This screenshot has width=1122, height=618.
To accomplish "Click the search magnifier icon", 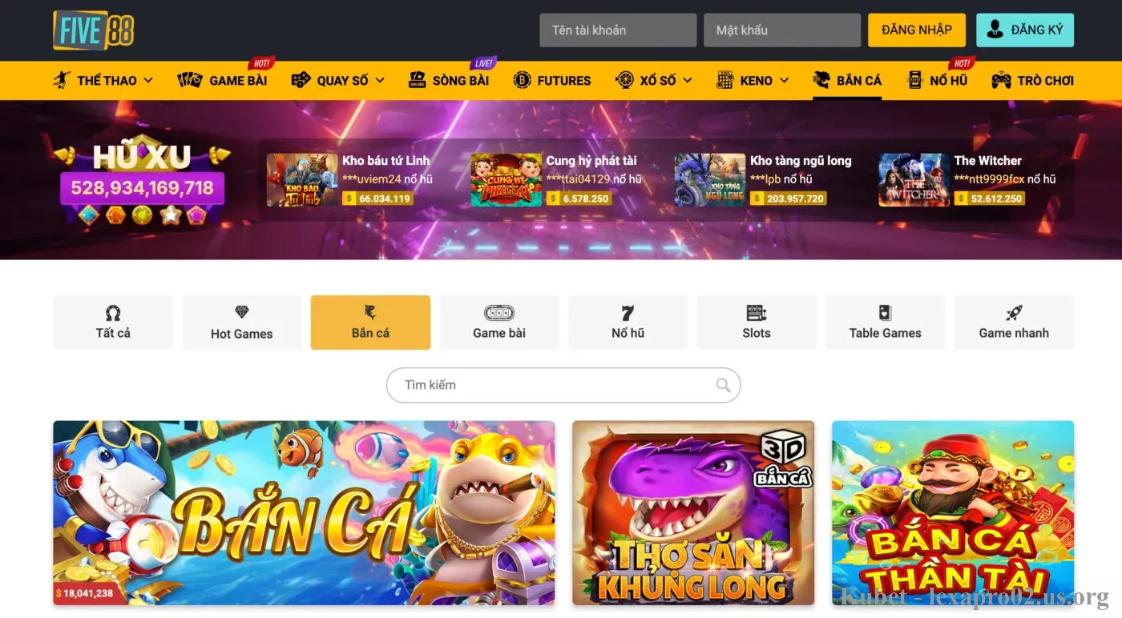I will pos(723,385).
